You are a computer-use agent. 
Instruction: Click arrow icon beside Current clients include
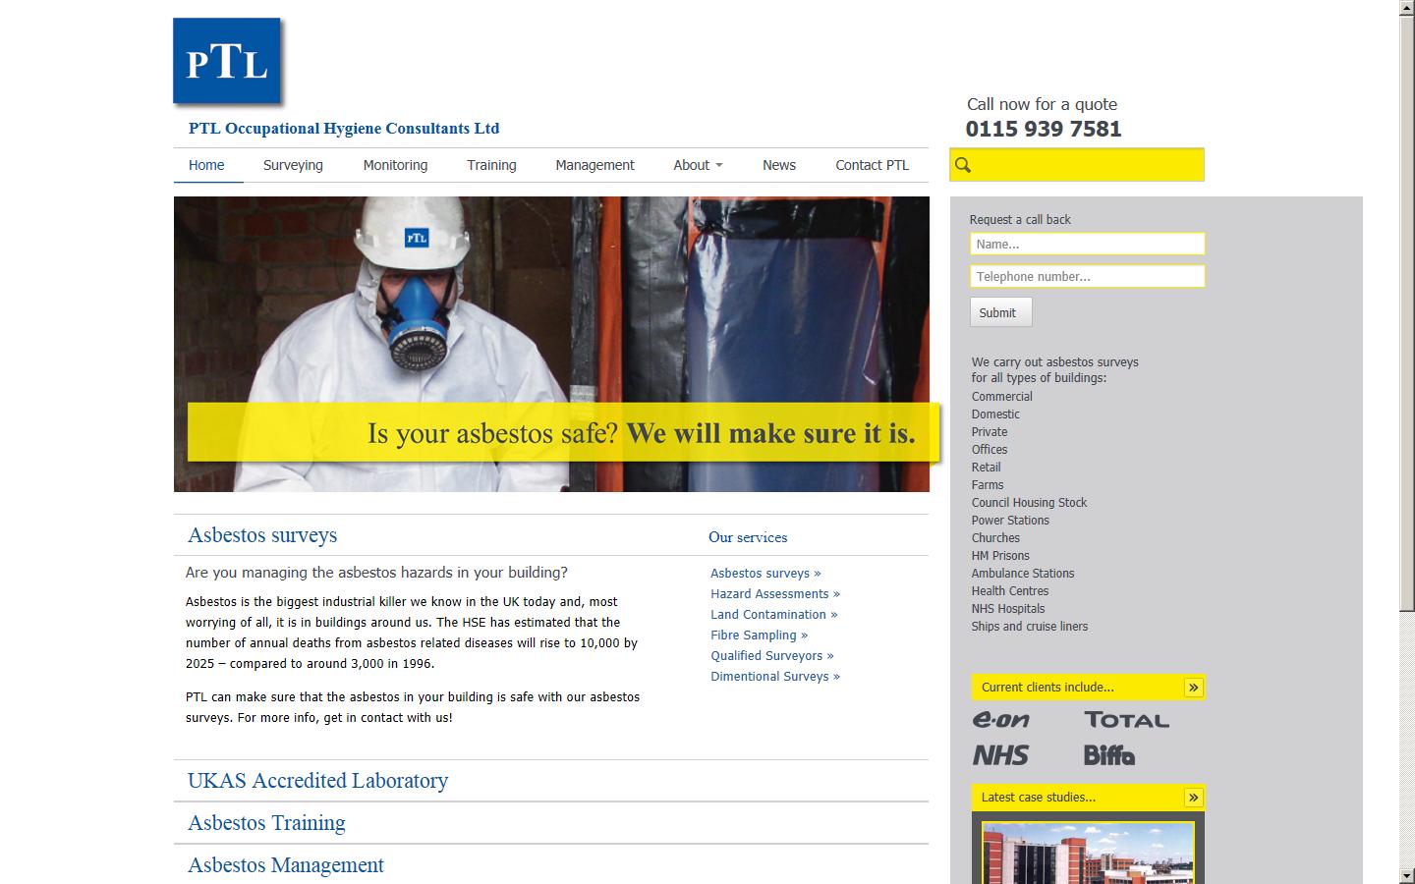1193,688
